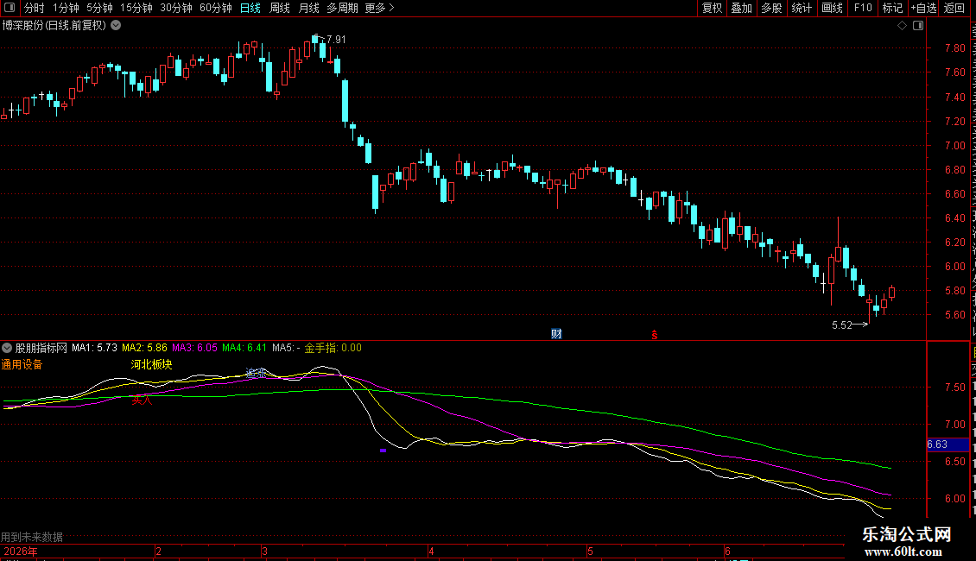Select the 5分钟 period tab
976x561 pixels.
(99, 8)
